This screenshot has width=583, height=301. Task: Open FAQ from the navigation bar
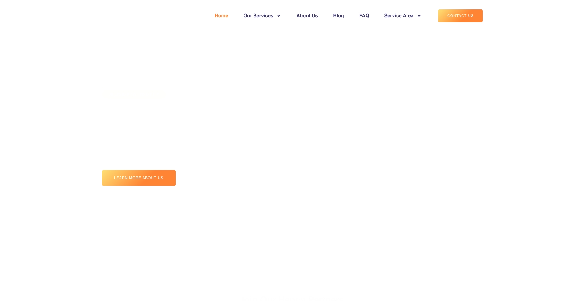tap(364, 15)
